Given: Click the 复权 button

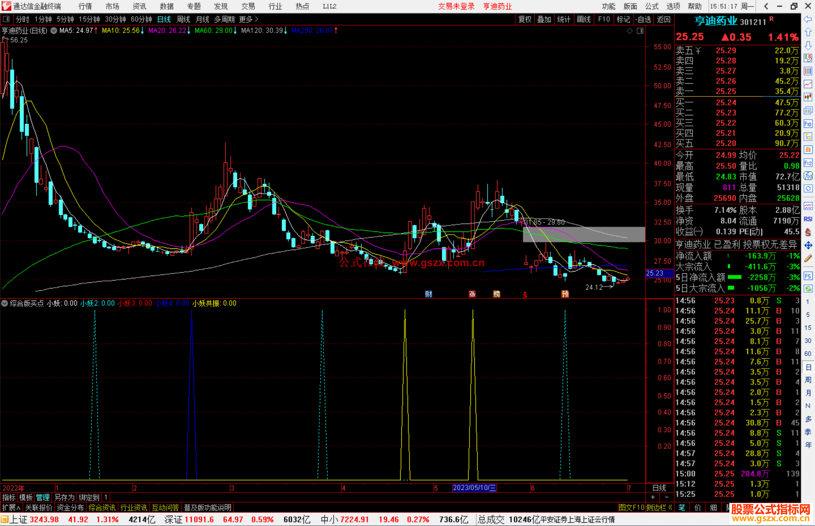Looking at the screenshot, I should click(524, 19).
